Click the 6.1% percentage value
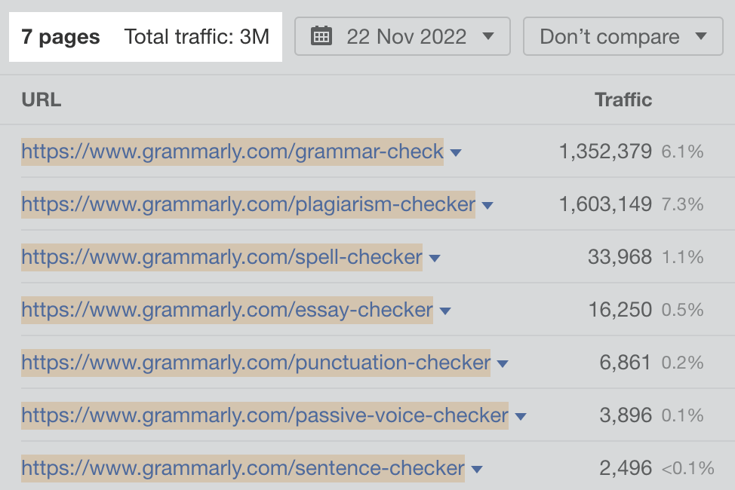Viewport: 735px width, 490px height. click(x=681, y=152)
